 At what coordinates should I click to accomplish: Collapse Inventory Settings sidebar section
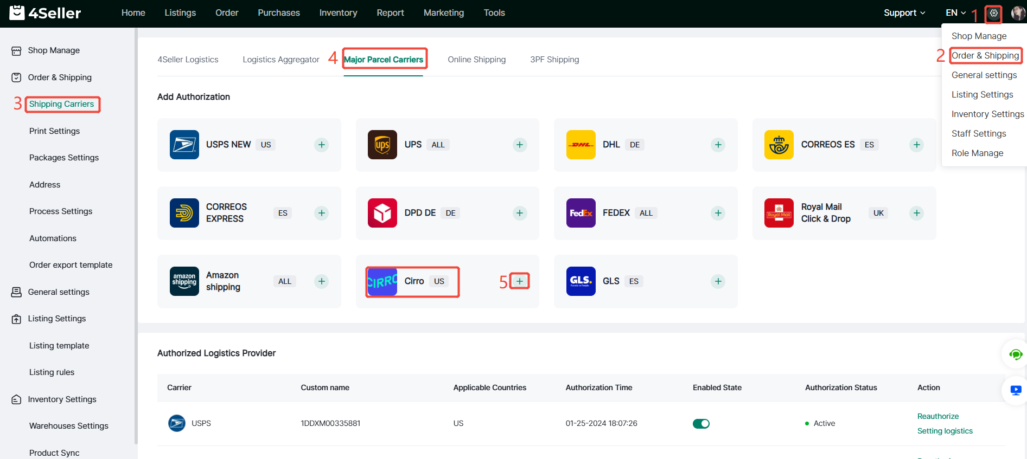click(62, 399)
